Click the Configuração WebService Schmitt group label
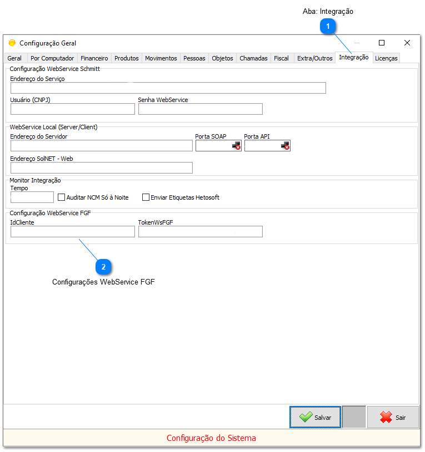This screenshot has height=452, width=425. (x=54, y=69)
